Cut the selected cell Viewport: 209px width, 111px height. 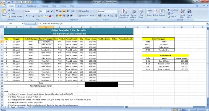(x=11, y=10)
